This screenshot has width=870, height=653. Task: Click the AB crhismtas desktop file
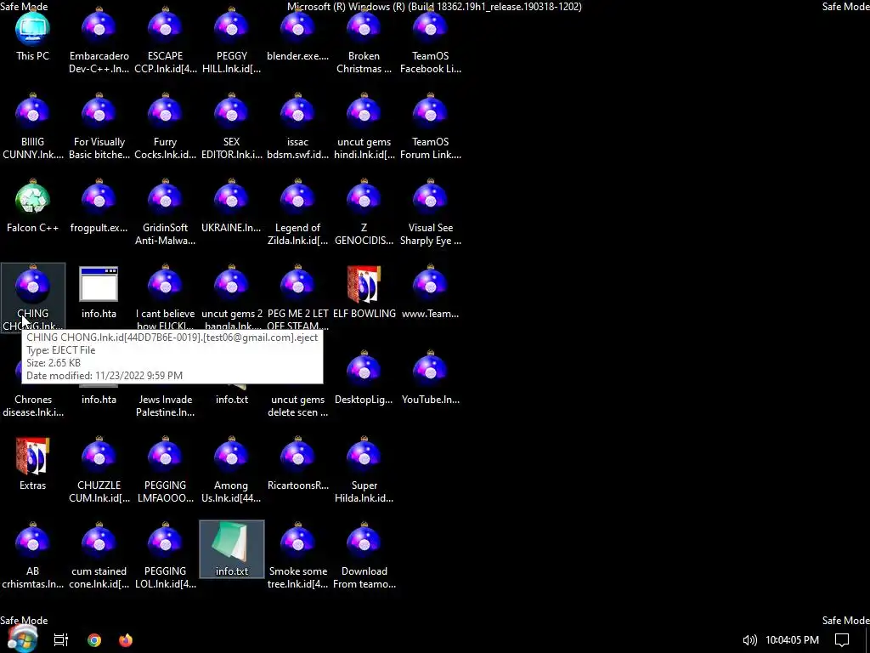[33, 557]
